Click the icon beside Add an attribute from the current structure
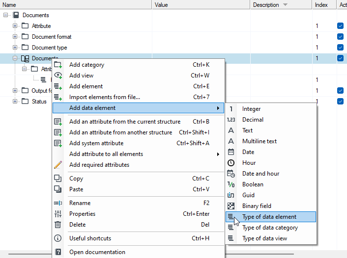This screenshot has width=347, height=258. 58,122
